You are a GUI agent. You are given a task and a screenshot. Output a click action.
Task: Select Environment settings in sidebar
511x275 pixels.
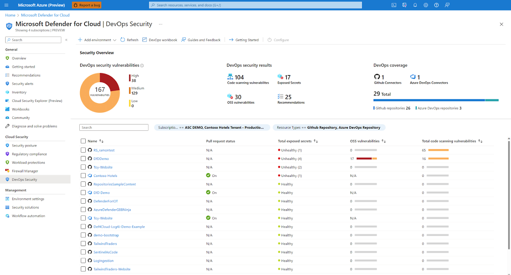coord(28,199)
